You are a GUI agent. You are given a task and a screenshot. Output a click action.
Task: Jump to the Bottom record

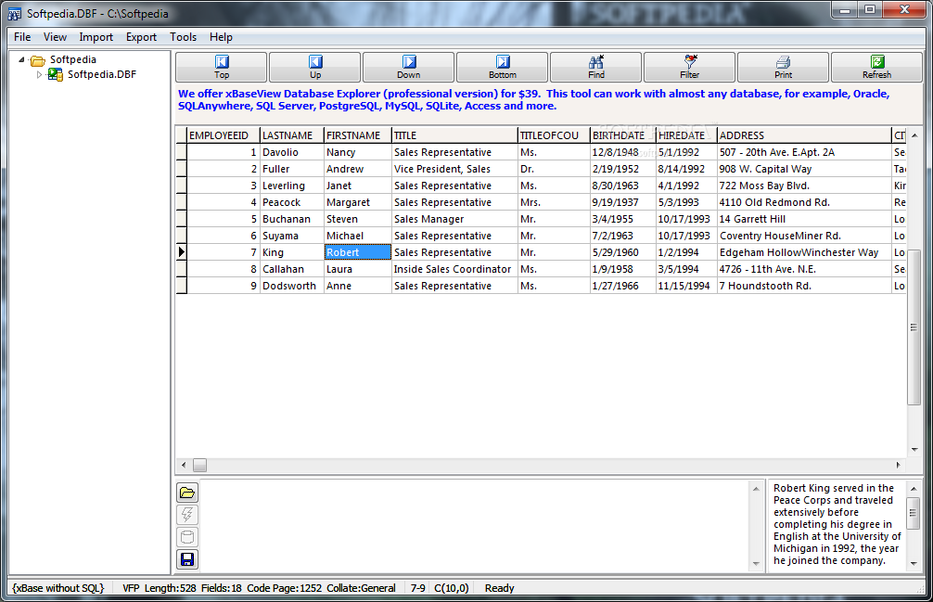[x=502, y=67]
